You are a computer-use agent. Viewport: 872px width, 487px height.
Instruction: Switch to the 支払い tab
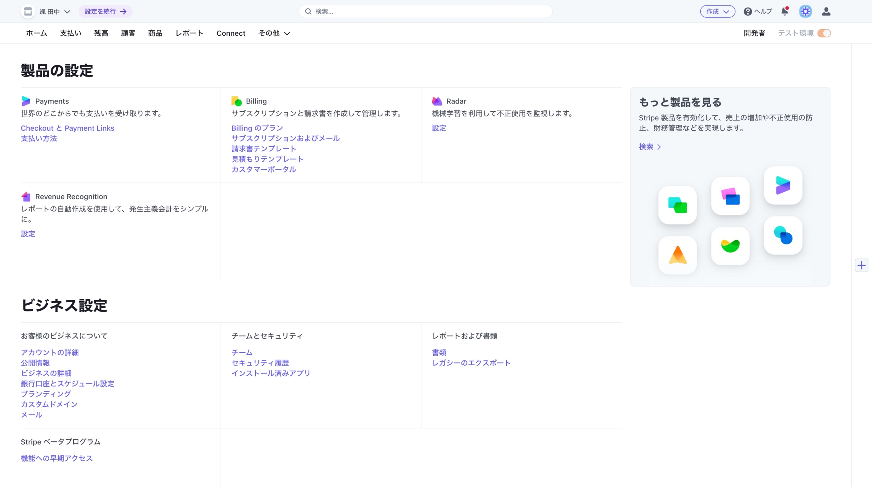click(x=71, y=33)
